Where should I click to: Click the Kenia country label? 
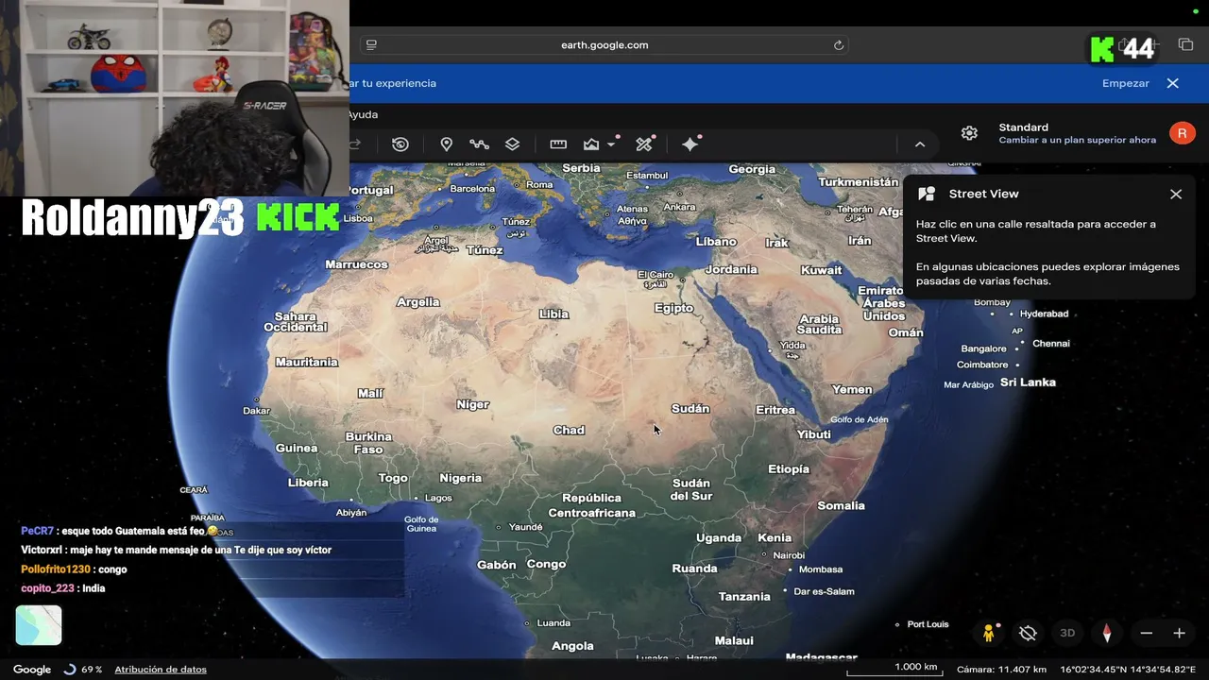[x=775, y=537]
